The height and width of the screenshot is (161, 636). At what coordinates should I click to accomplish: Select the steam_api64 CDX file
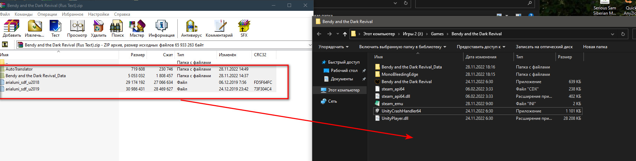point(393,89)
